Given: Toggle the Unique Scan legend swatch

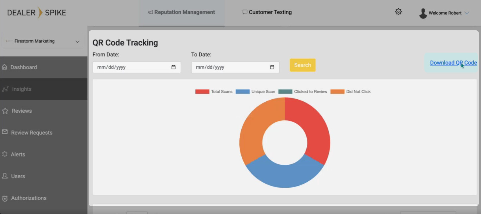Looking at the screenshot, I should (x=243, y=92).
